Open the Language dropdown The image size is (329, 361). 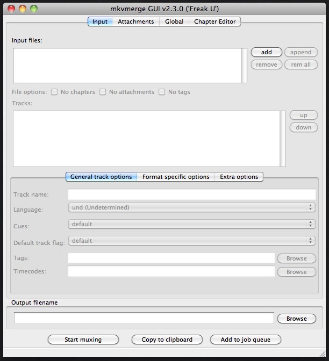[191, 207]
